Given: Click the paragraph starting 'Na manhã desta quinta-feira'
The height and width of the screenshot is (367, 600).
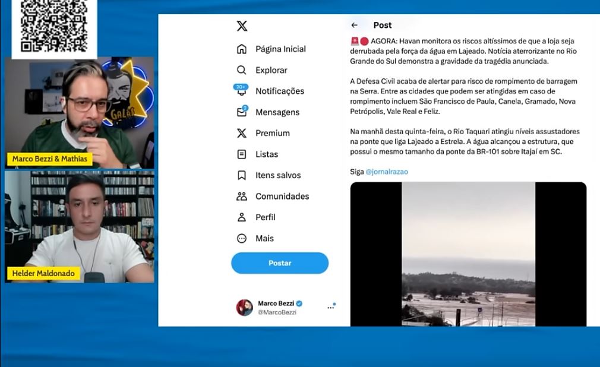Looking at the screenshot, I should pyautogui.click(x=465, y=141).
